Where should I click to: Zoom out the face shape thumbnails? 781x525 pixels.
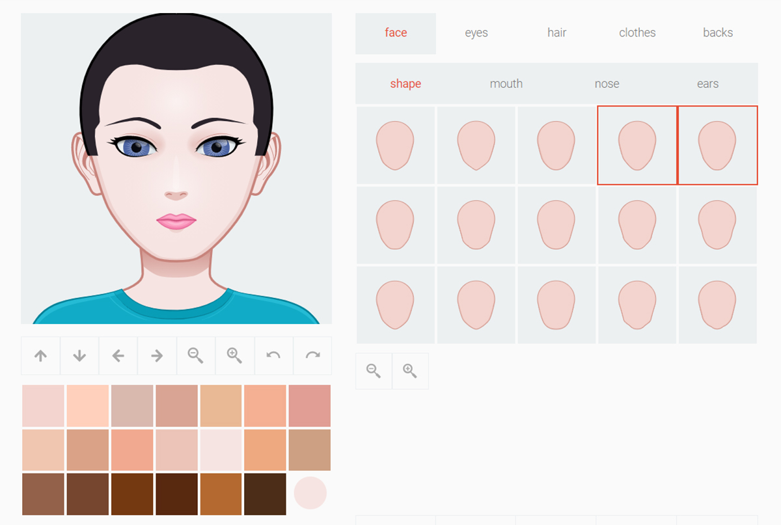coord(373,371)
